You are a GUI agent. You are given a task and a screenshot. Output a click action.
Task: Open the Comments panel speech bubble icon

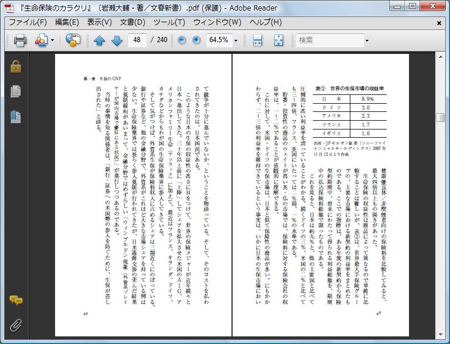pyautogui.click(x=16, y=301)
